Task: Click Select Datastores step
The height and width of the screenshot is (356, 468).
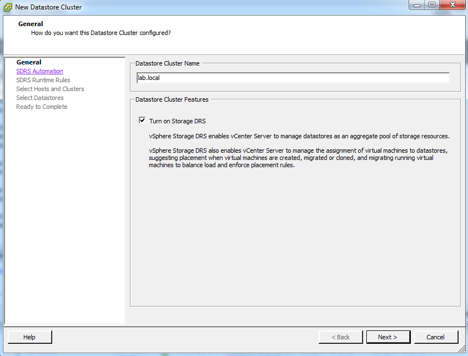Action: [40, 98]
